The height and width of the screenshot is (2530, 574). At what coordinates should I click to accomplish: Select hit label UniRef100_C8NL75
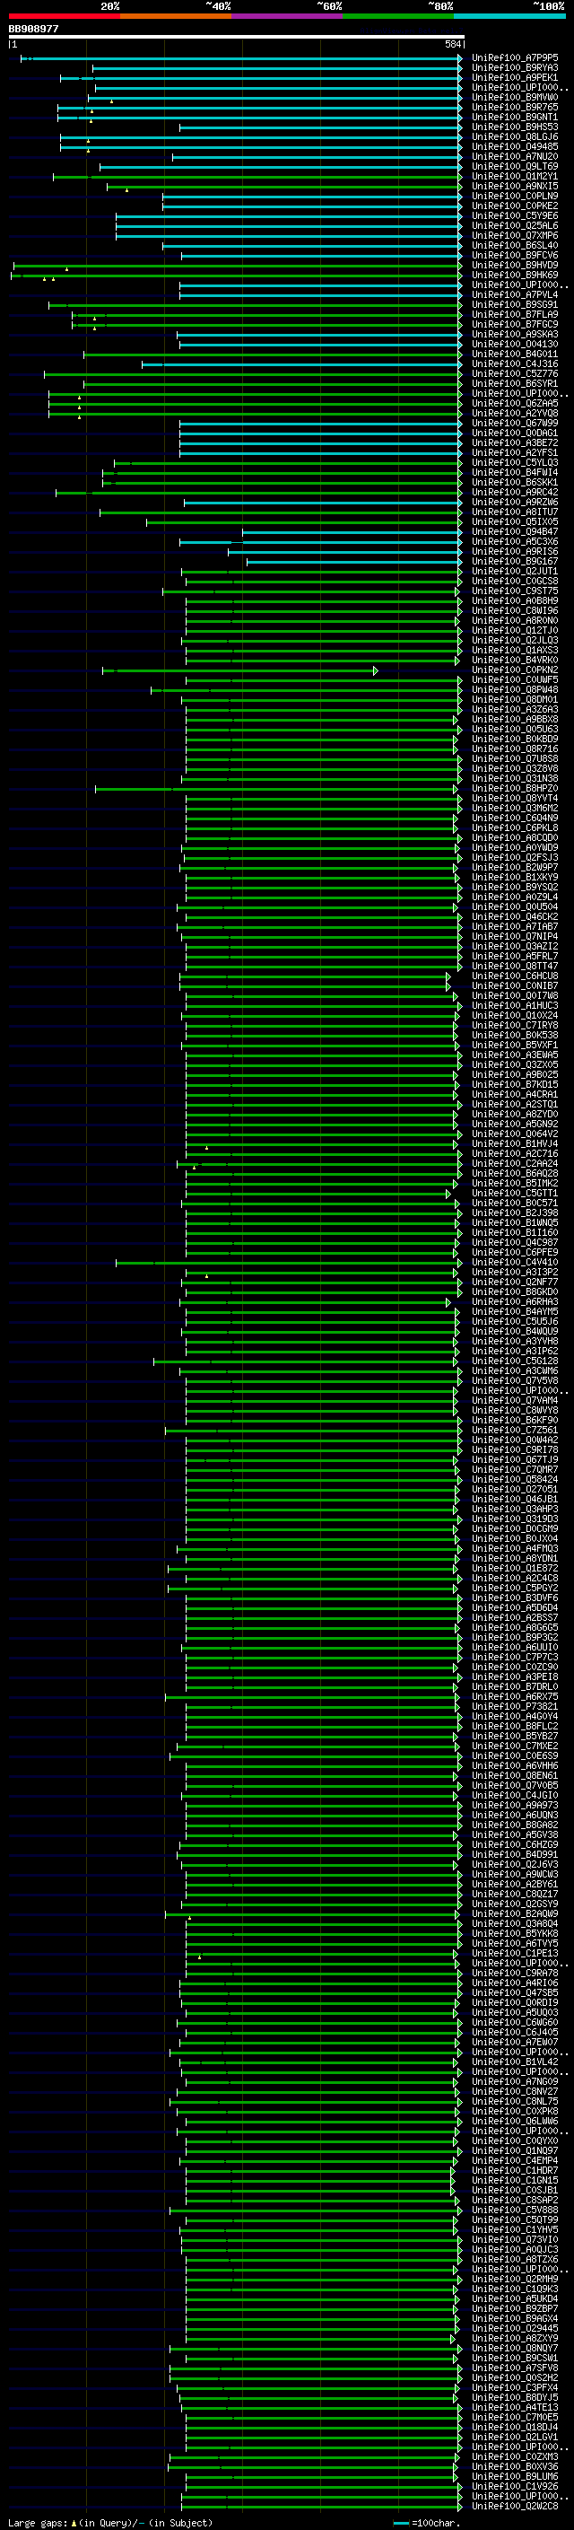click(x=514, y=2102)
